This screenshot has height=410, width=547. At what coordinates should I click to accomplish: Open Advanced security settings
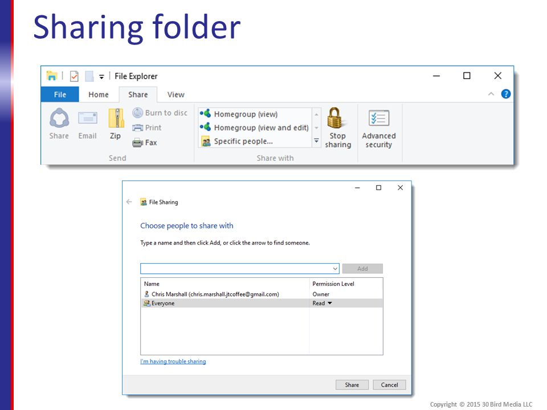coord(379,129)
